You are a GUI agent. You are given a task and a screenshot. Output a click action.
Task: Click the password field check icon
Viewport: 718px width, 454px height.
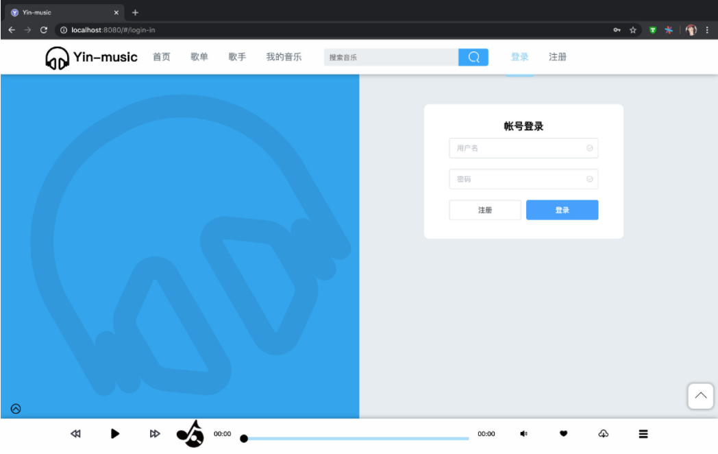[x=590, y=179]
